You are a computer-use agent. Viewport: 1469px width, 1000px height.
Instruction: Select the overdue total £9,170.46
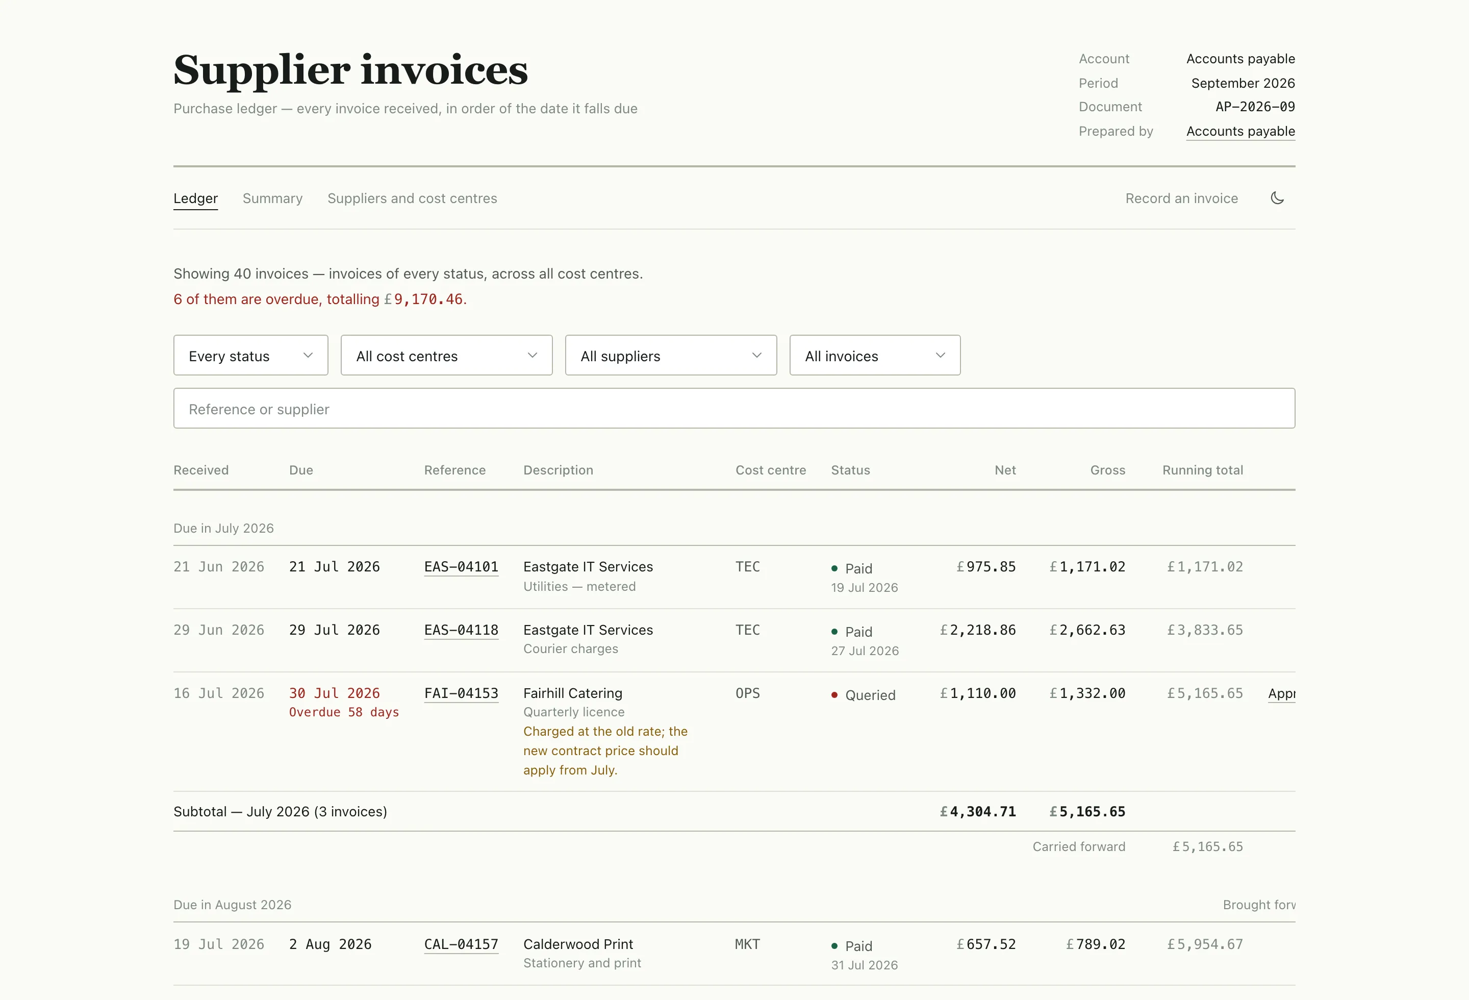423,299
